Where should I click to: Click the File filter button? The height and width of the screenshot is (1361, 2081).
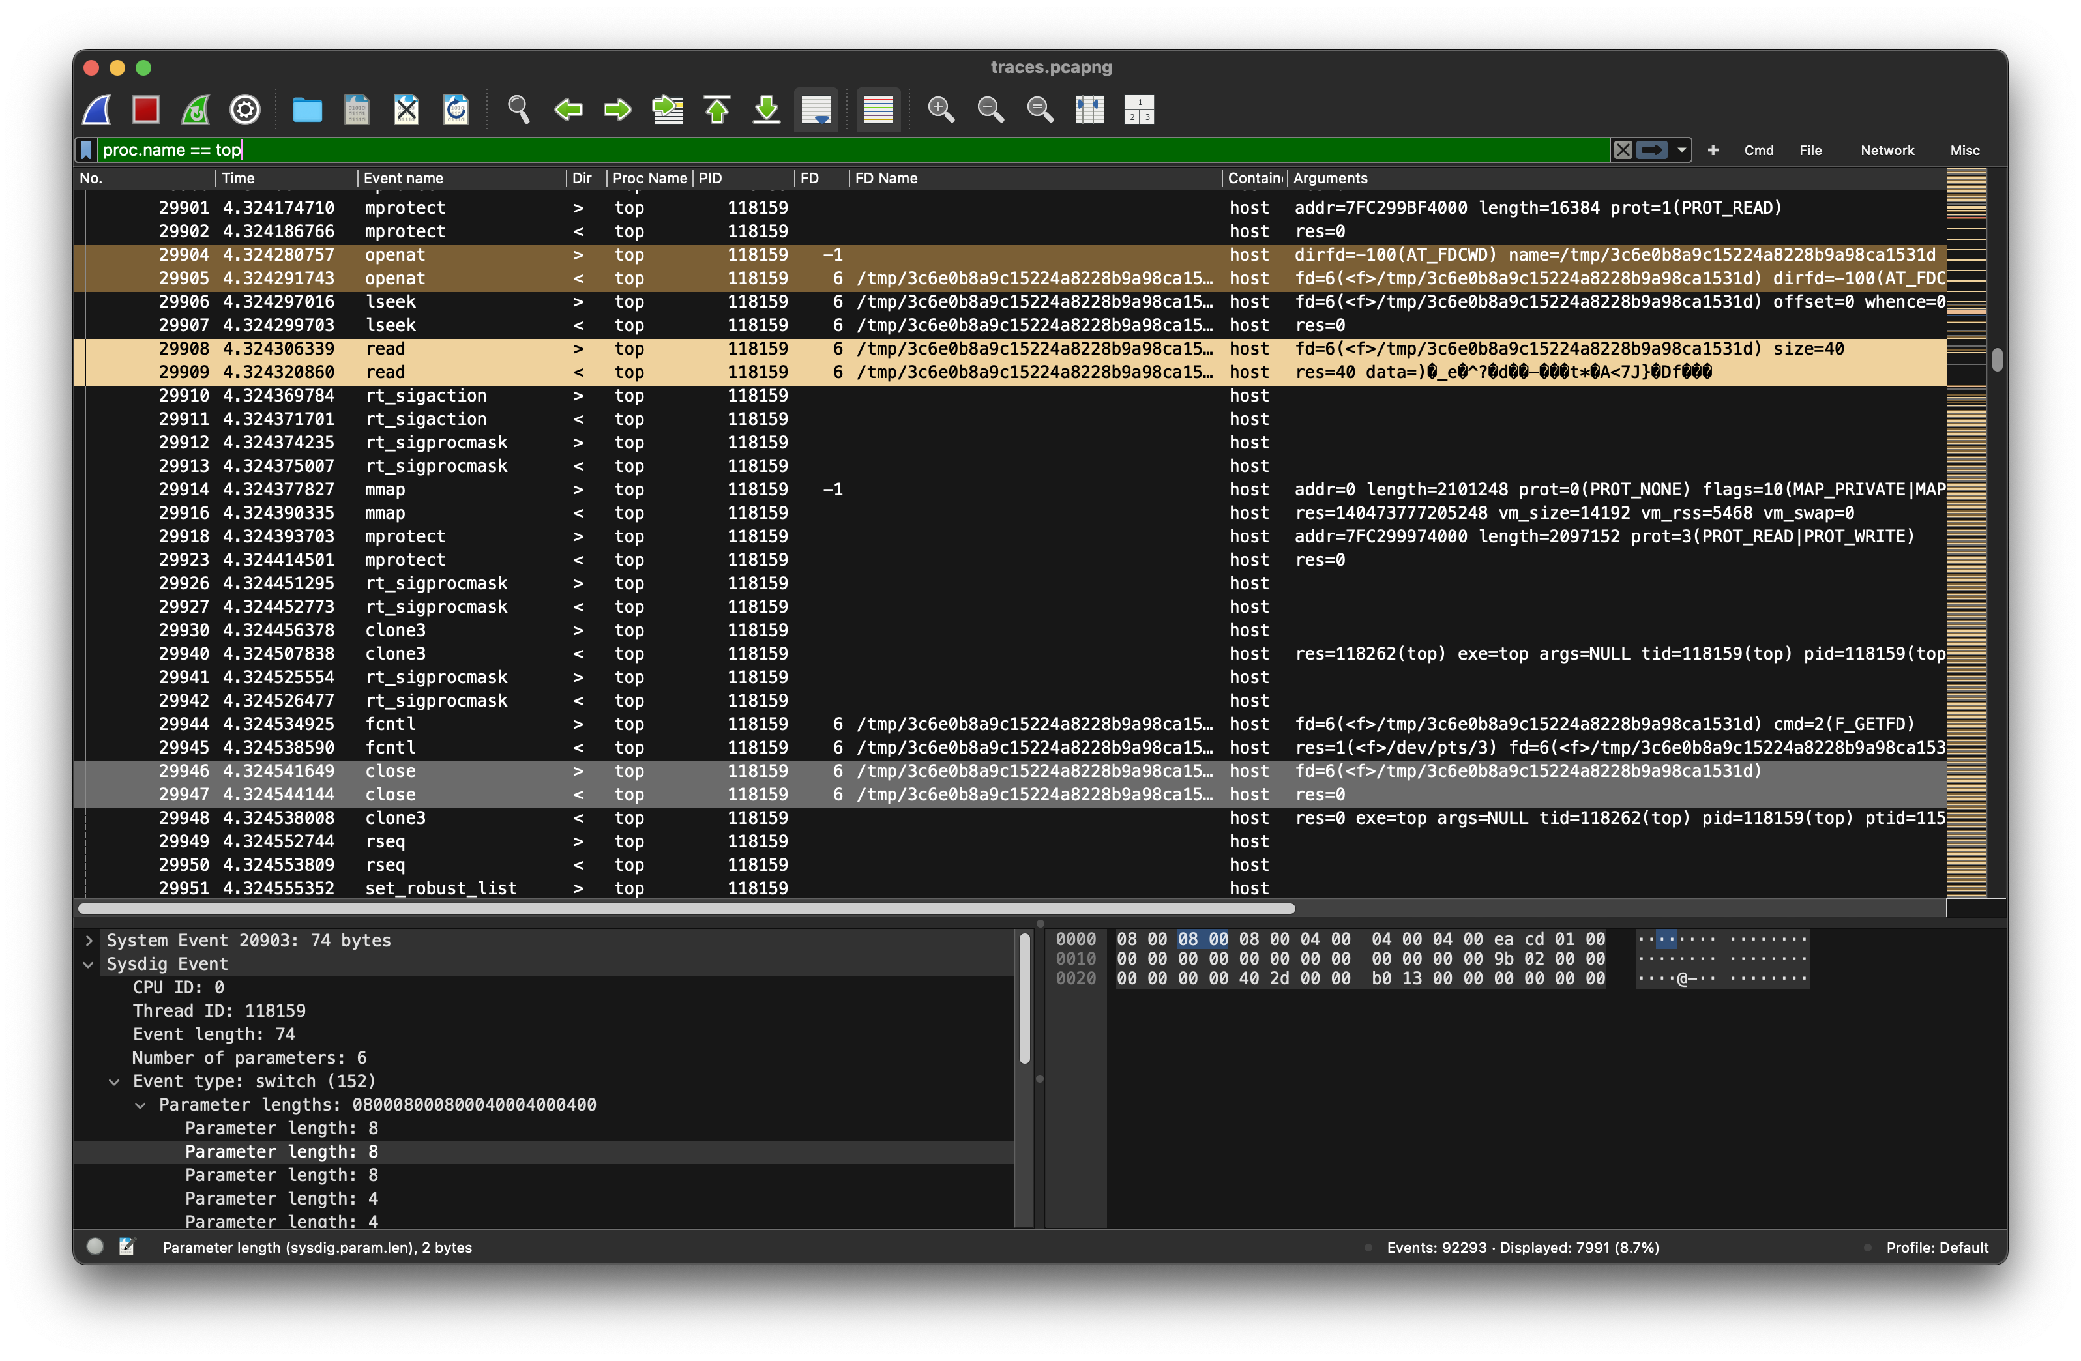[x=1810, y=151]
